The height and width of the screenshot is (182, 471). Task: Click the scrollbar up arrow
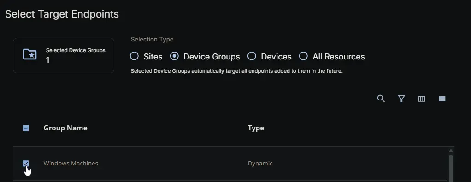point(451,151)
